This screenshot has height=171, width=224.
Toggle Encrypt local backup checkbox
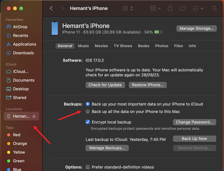coord(88,122)
